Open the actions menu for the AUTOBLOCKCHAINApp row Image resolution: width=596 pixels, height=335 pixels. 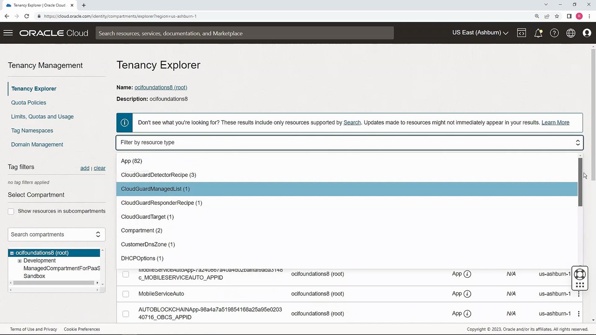(579, 314)
